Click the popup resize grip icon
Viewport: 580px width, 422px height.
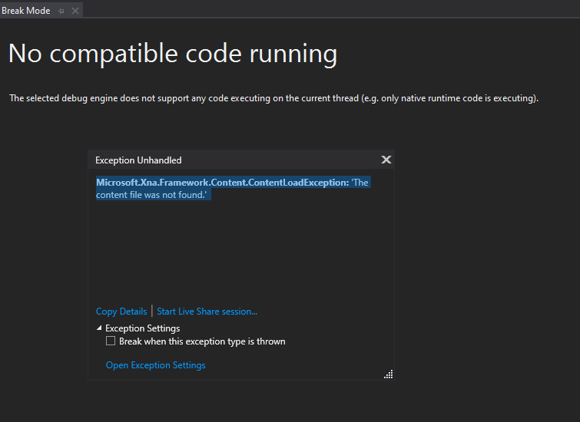[389, 374]
